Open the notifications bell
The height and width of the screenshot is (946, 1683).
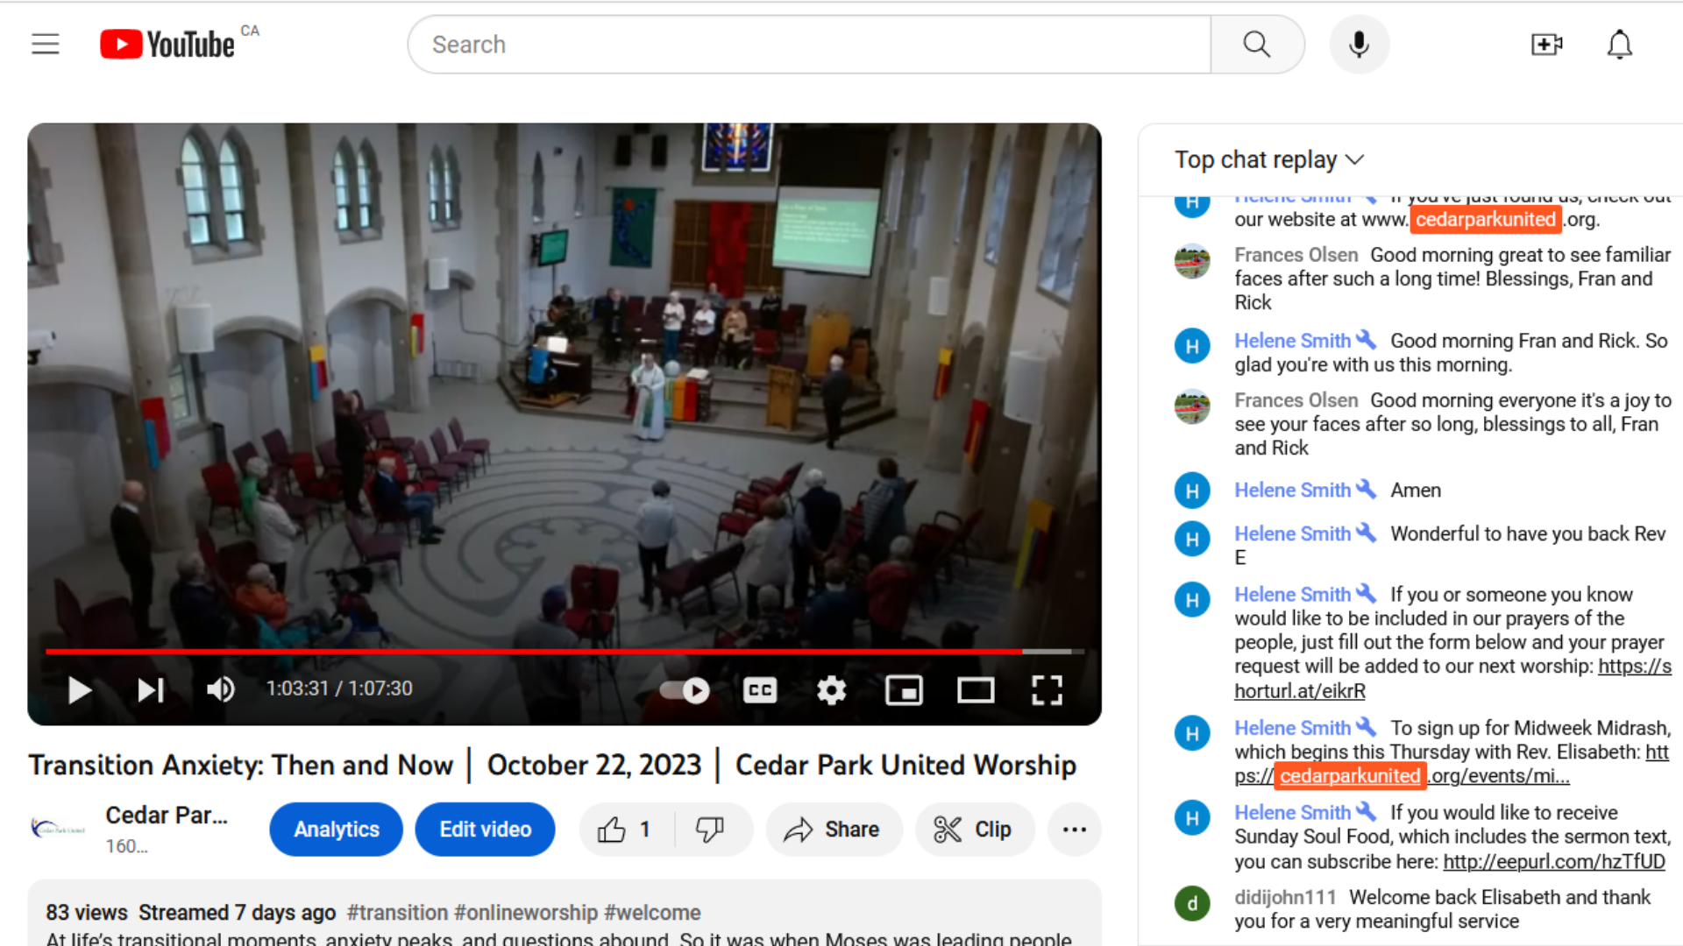(1619, 45)
